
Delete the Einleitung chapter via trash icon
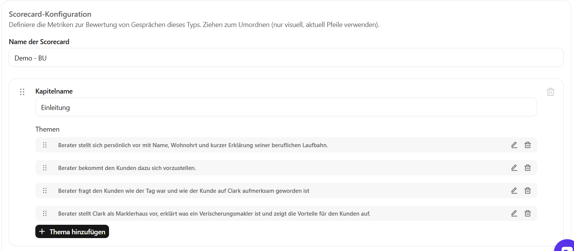pos(550,92)
